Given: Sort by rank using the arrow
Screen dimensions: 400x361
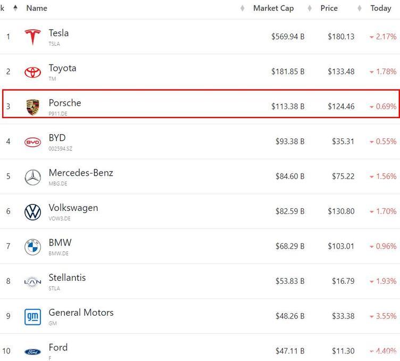Looking at the screenshot, I should click(x=15, y=8).
